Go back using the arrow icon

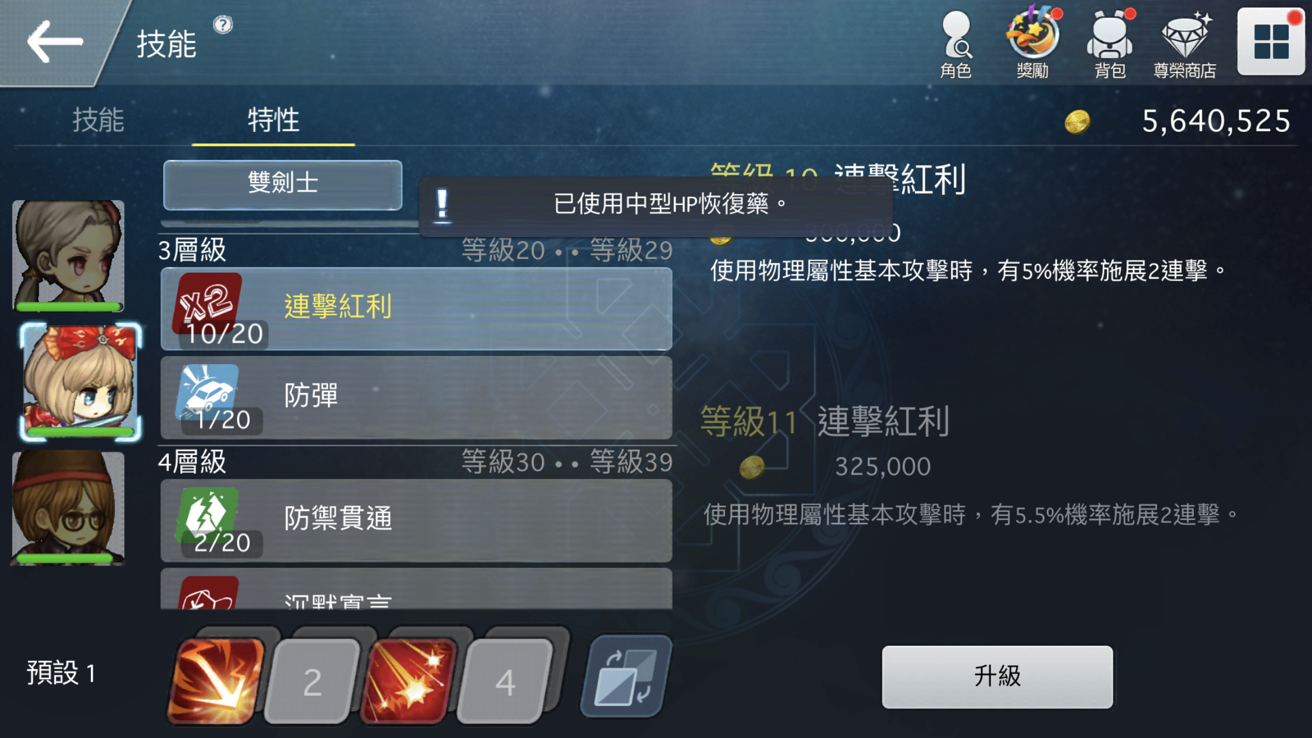55,42
